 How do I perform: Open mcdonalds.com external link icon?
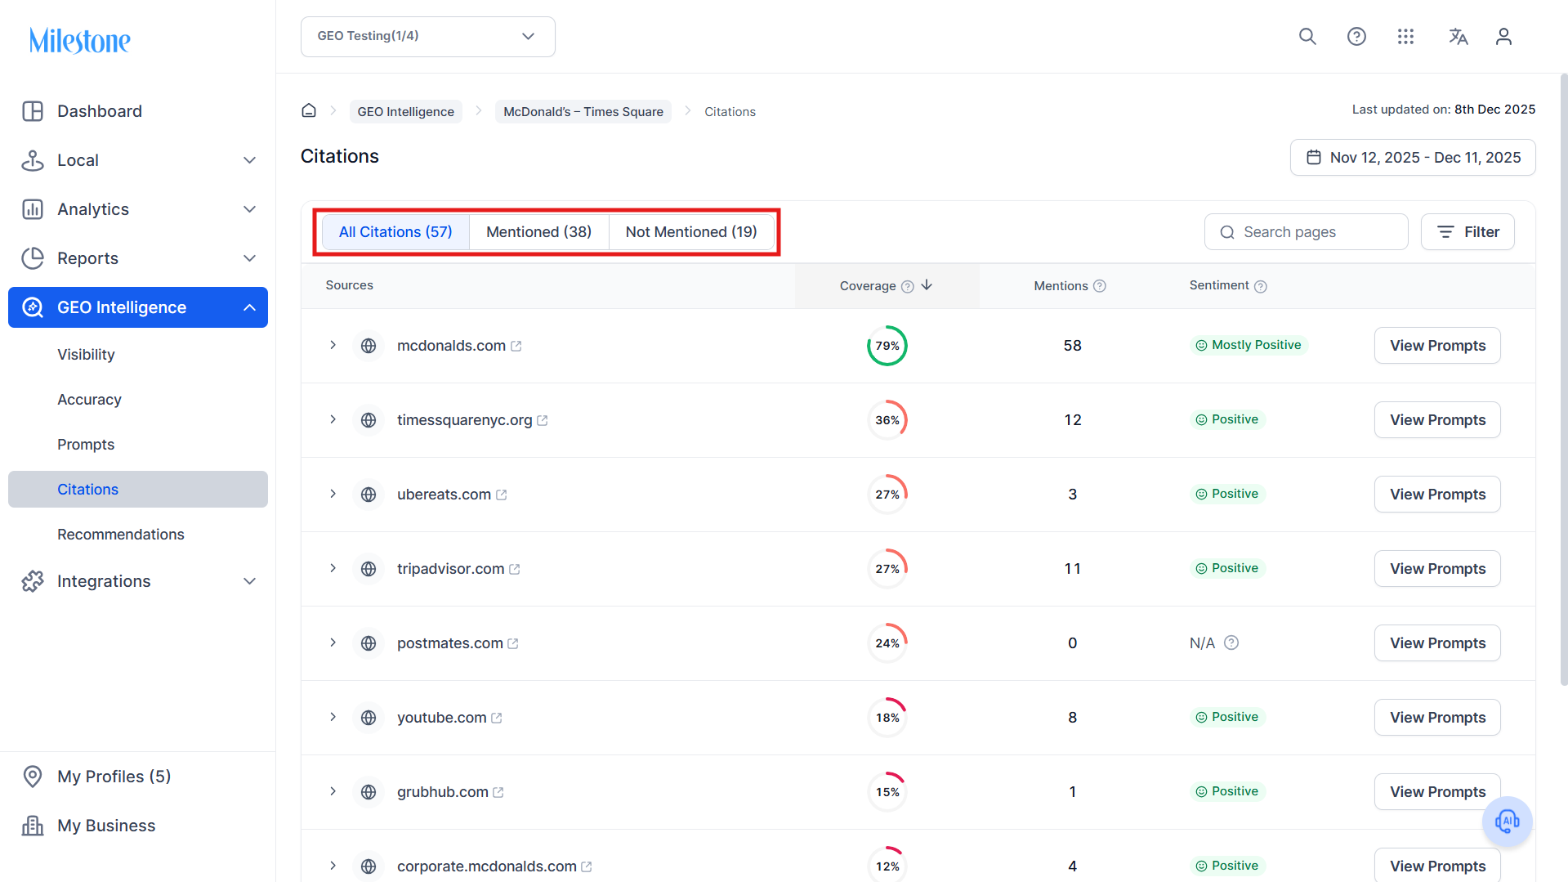point(516,347)
